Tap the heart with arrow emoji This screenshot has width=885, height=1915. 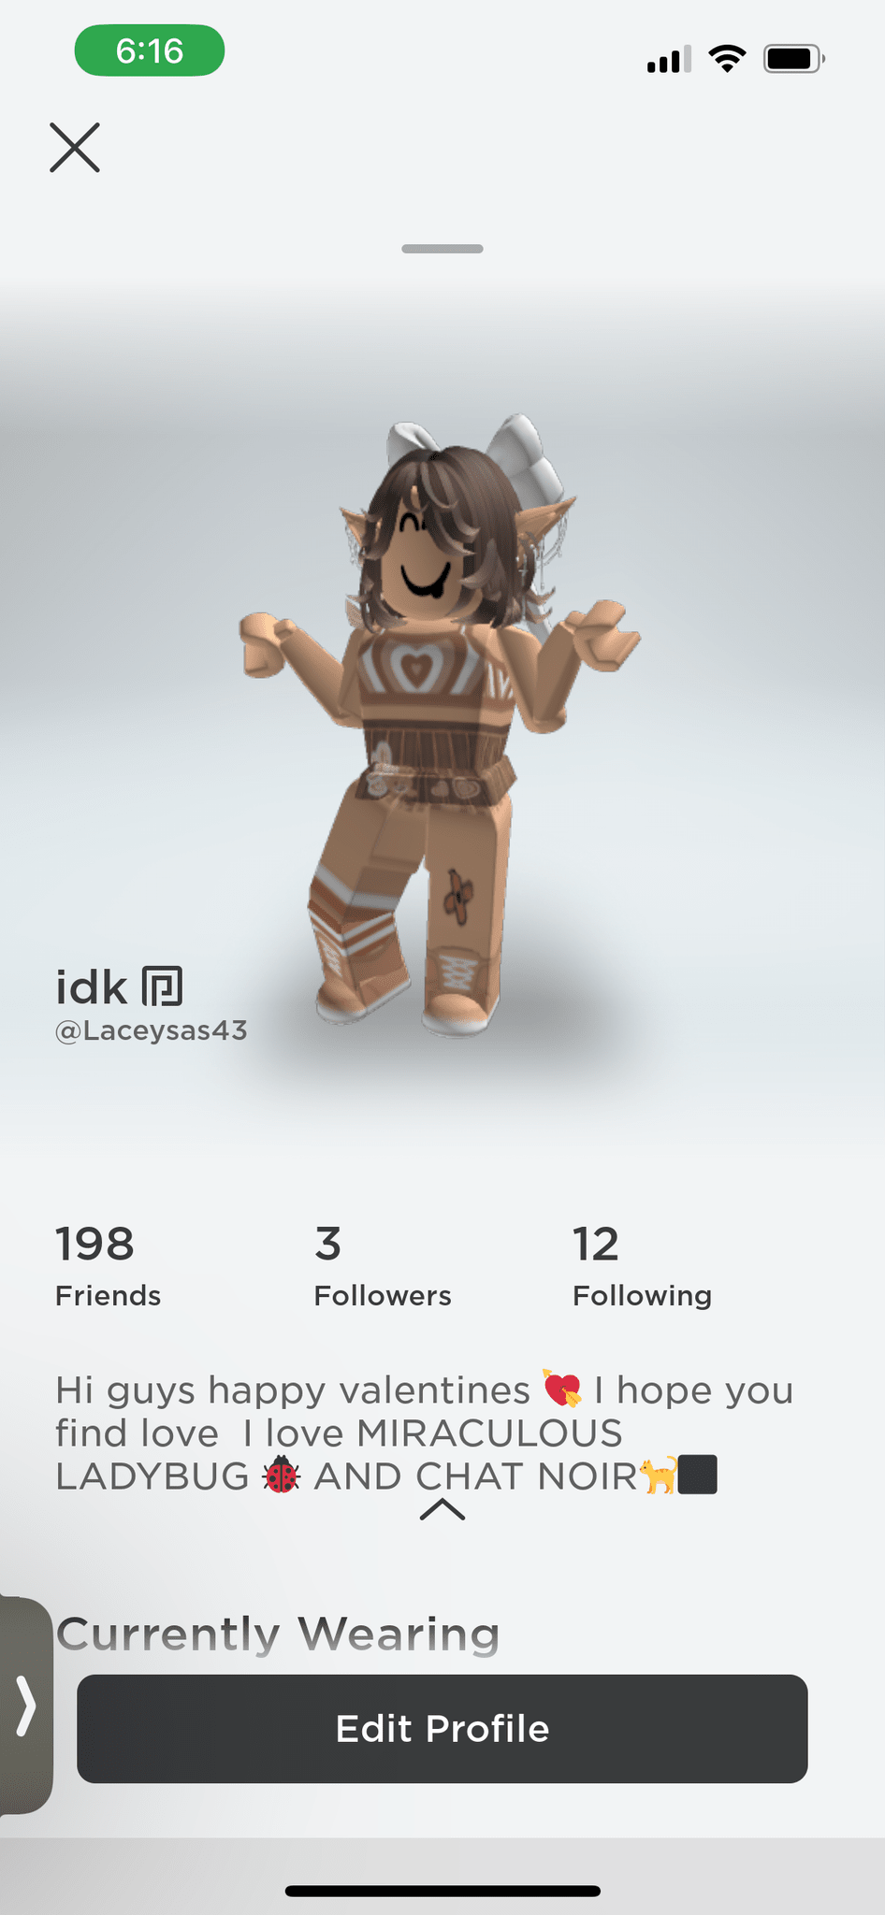pos(562,1389)
